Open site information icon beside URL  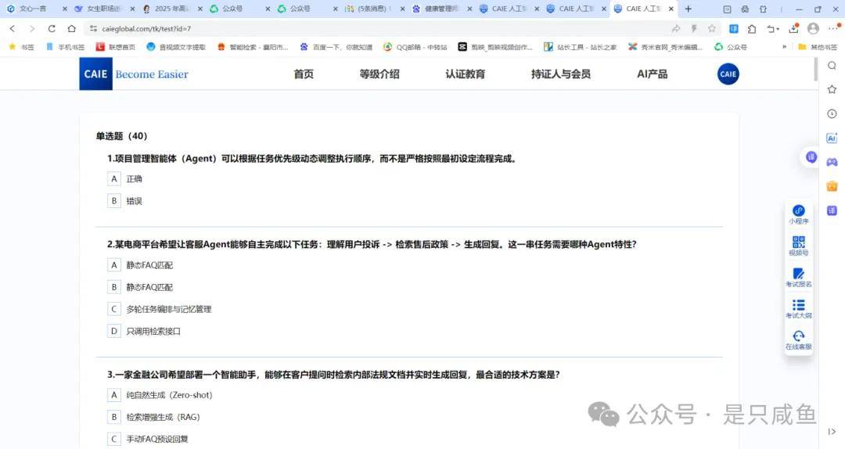93,29
